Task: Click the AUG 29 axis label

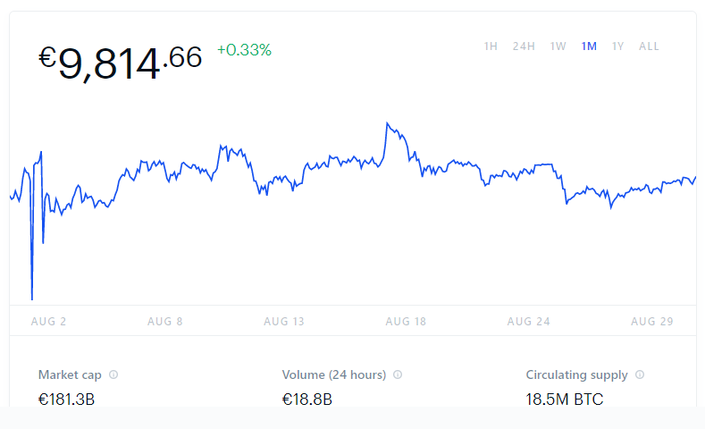Action: 652,322
